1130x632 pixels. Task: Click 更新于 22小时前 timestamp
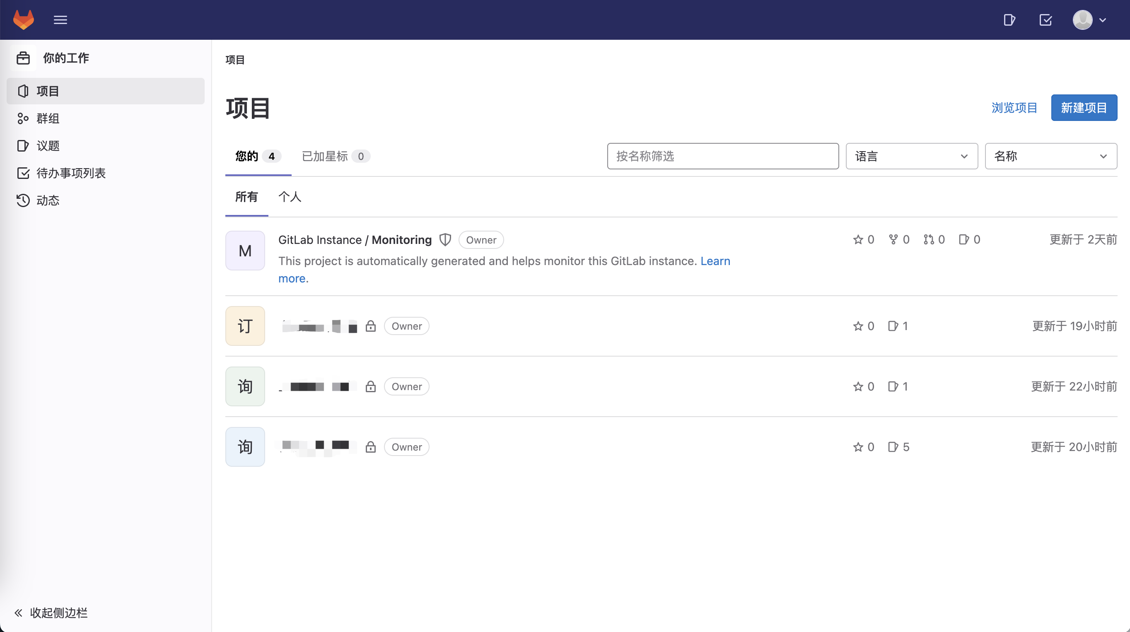pyautogui.click(x=1074, y=386)
